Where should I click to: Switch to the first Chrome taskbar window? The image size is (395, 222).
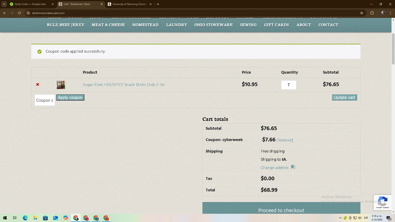click(76, 218)
